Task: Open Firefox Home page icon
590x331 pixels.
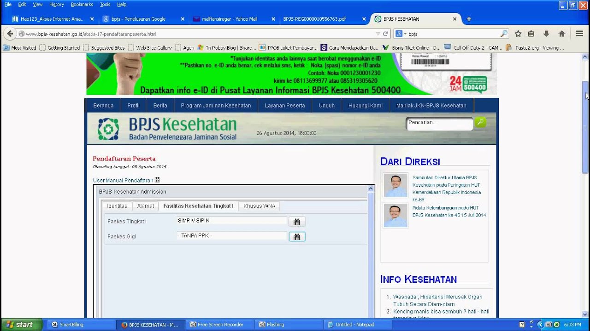Action: [x=561, y=34]
